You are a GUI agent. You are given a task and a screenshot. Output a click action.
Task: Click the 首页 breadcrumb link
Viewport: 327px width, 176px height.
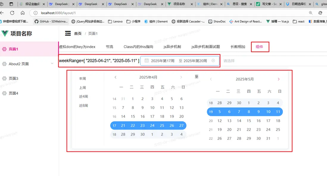(78, 34)
